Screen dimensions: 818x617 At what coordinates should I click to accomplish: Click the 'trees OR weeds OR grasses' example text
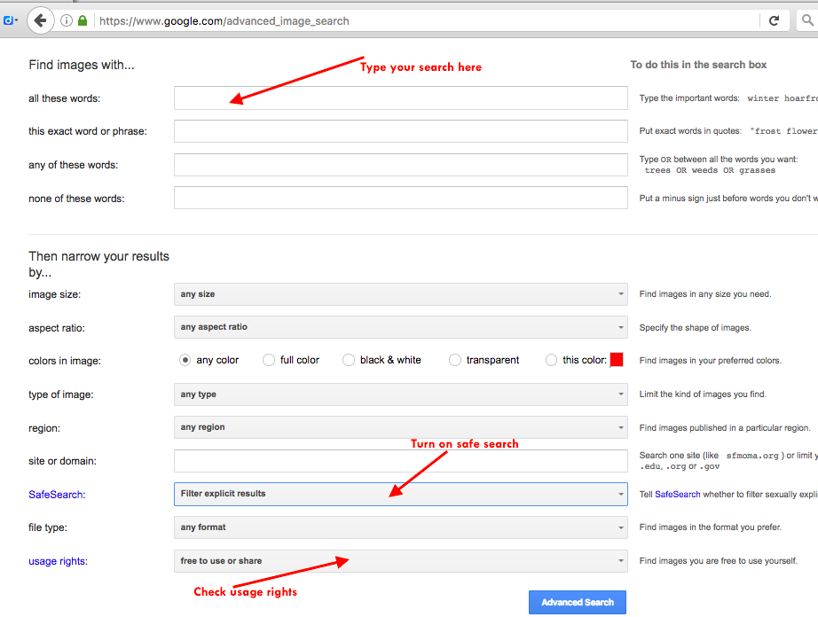click(710, 170)
